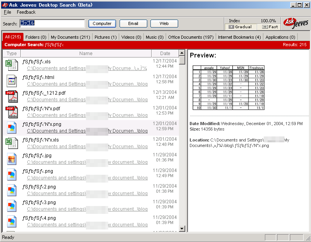
Task: Sort results by Type column header
Action: [x=11, y=54]
